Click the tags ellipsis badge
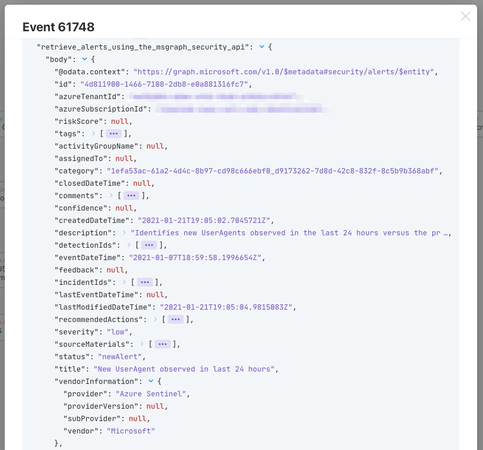Screen dimensions: 483x450 pyautogui.click(x=113, y=134)
